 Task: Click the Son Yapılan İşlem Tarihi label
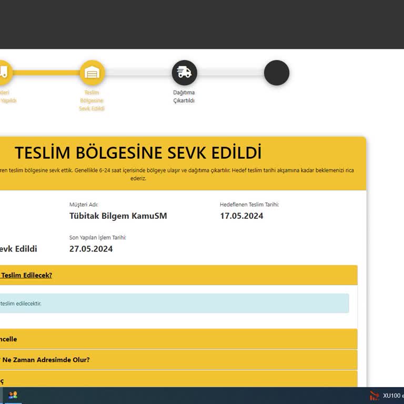[98, 238]
